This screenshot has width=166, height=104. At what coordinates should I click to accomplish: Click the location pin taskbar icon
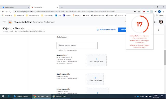click(x=9, y=96)
